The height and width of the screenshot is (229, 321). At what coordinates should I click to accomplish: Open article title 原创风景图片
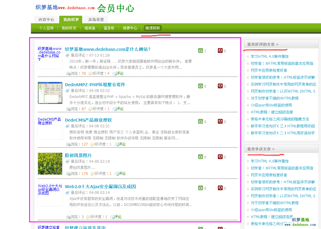[x=78, y=155]
